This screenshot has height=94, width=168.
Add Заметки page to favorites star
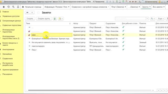(38, 13)
